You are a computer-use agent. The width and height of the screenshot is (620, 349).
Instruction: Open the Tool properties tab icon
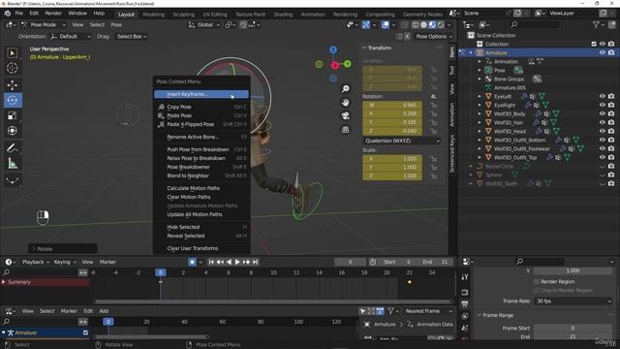465,277
